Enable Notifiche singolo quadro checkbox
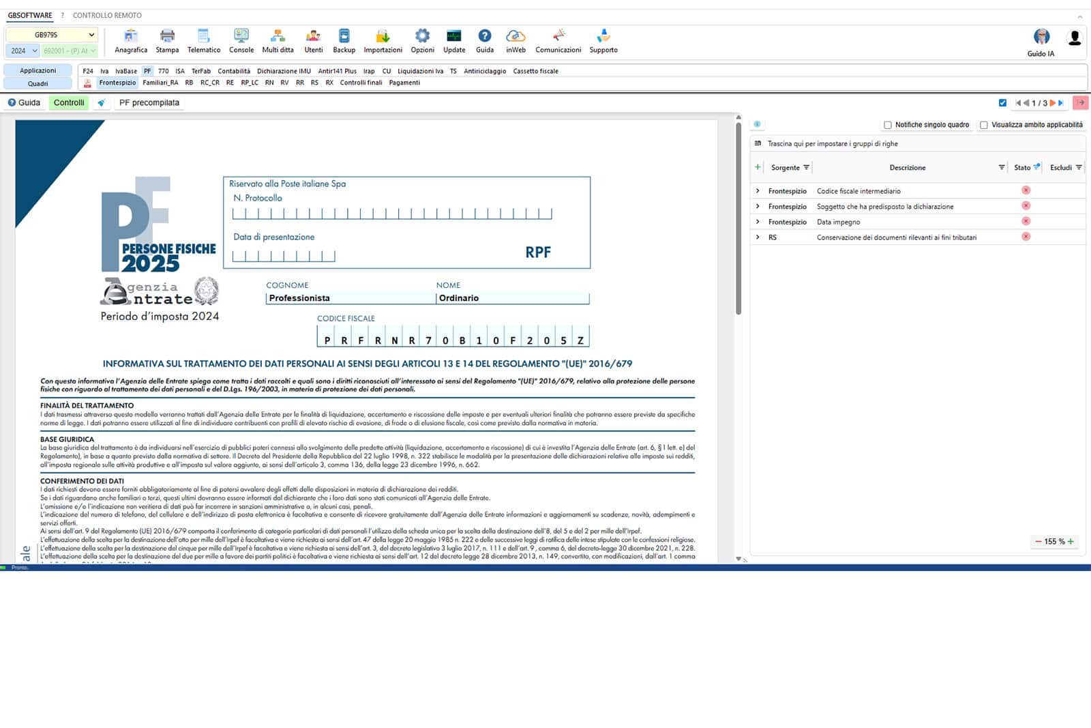Viewport: 1091px width, 728px height. click(x=888, y=125)
